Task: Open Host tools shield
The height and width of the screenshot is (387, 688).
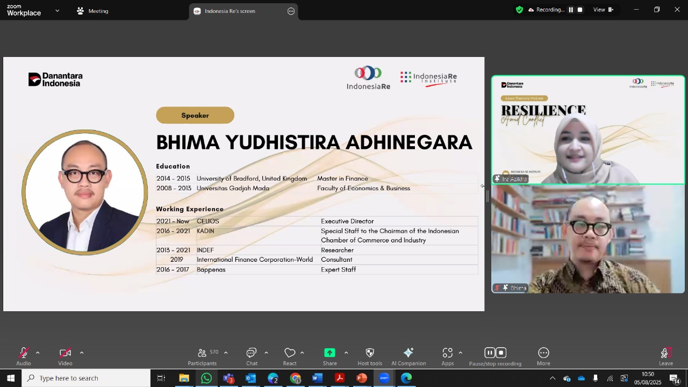Action: (370, 356)
